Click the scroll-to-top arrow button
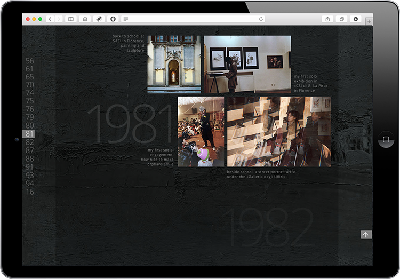 pos(366,235)
